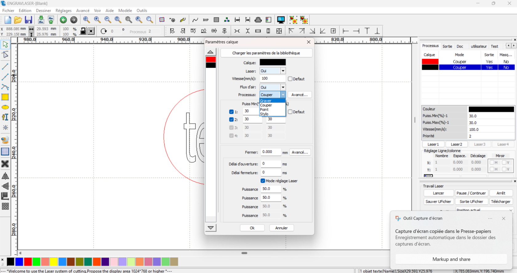This screenshot has width=517, height=273.
Task: Choose Graver in the Processus list
Action: pyautogui.click(x=272, y=101)
